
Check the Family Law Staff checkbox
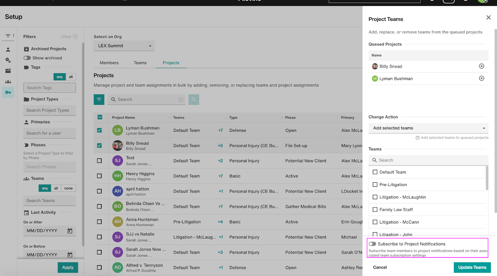pos(375,210)
